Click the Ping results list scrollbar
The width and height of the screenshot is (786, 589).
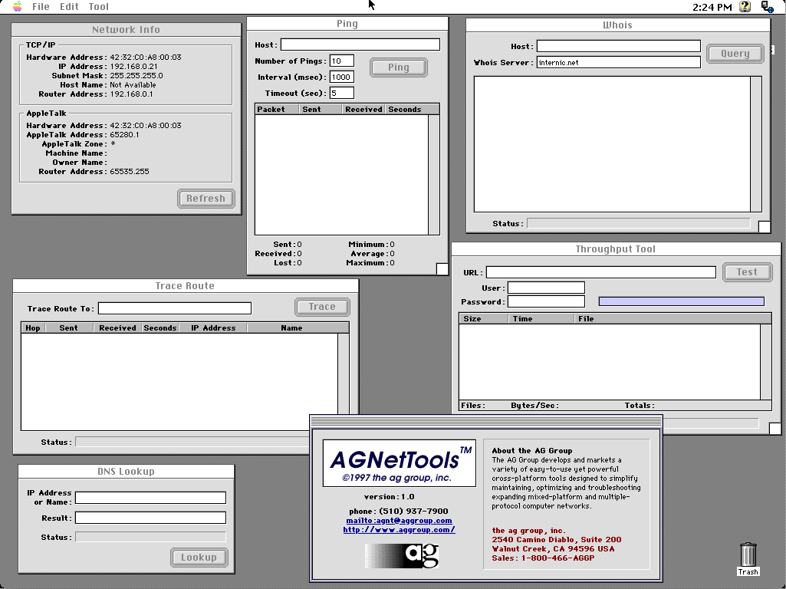[434, 174]
